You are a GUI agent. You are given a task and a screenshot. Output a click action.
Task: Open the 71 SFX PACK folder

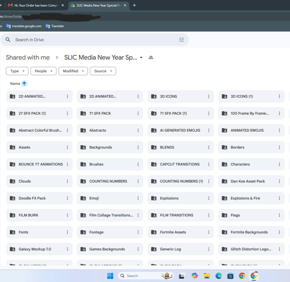110,113
